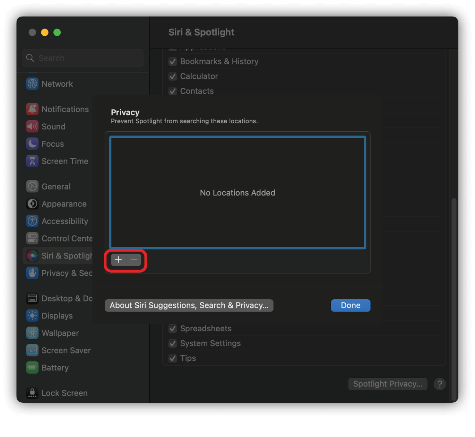Click the Displays sun icon
475x437 pixels.
pyautogui.click(x=32, y=316)
